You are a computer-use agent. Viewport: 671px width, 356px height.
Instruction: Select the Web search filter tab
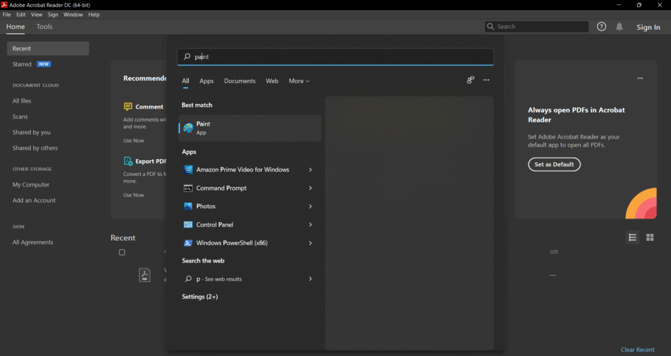pyautogui.click(x=272, y=80)
